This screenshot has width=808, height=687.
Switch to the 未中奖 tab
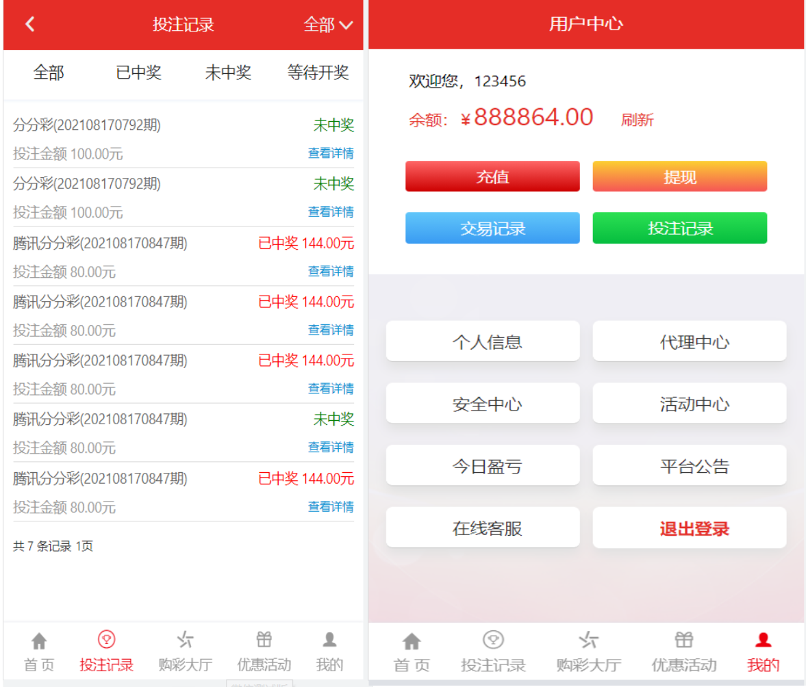(228, 73)
